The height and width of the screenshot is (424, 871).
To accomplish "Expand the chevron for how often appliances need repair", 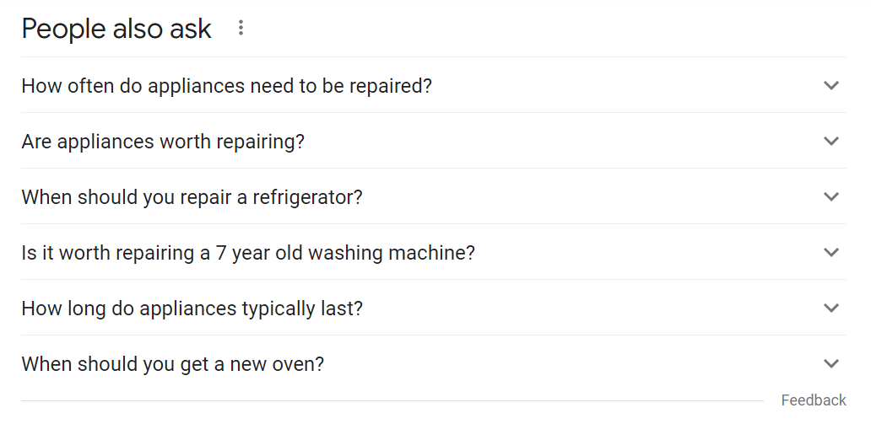I will coord(831,85).
